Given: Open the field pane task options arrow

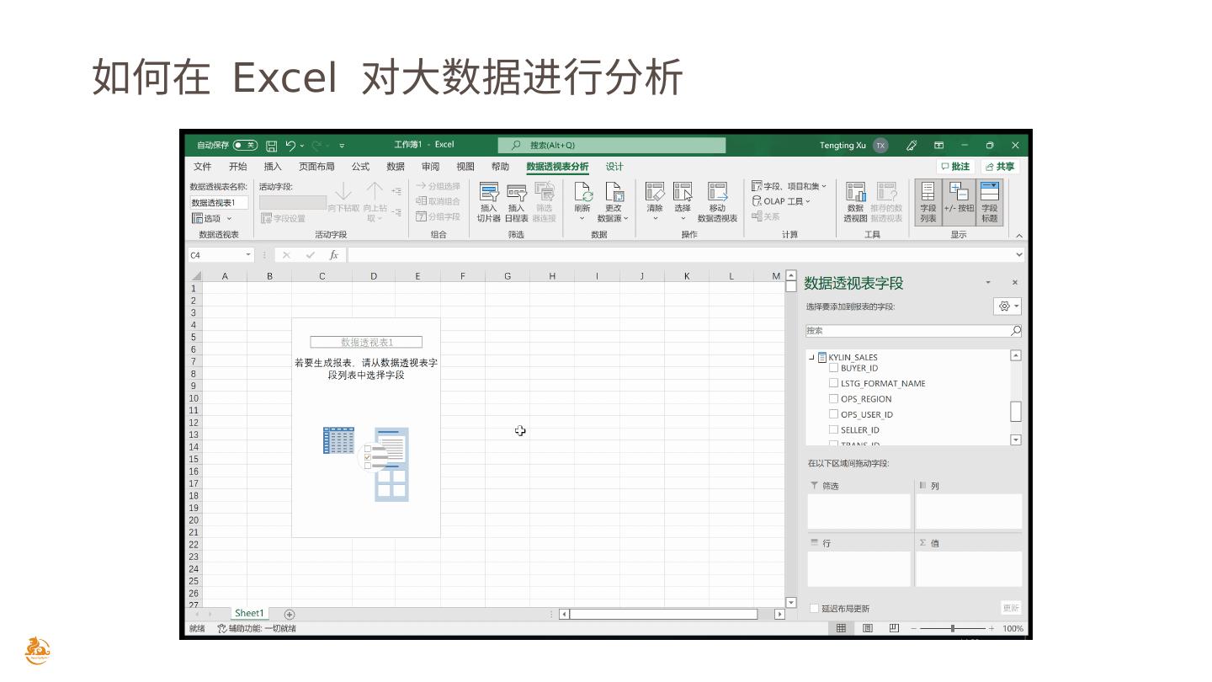Looking at the screenshot, I should [x=988, y=283].
